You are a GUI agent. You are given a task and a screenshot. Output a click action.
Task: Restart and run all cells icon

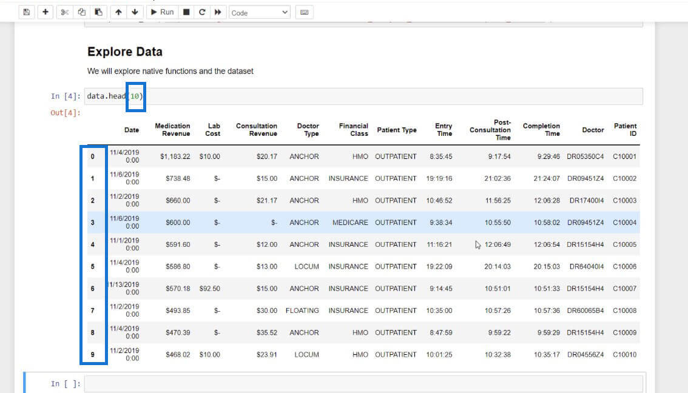tap(218, 12)
